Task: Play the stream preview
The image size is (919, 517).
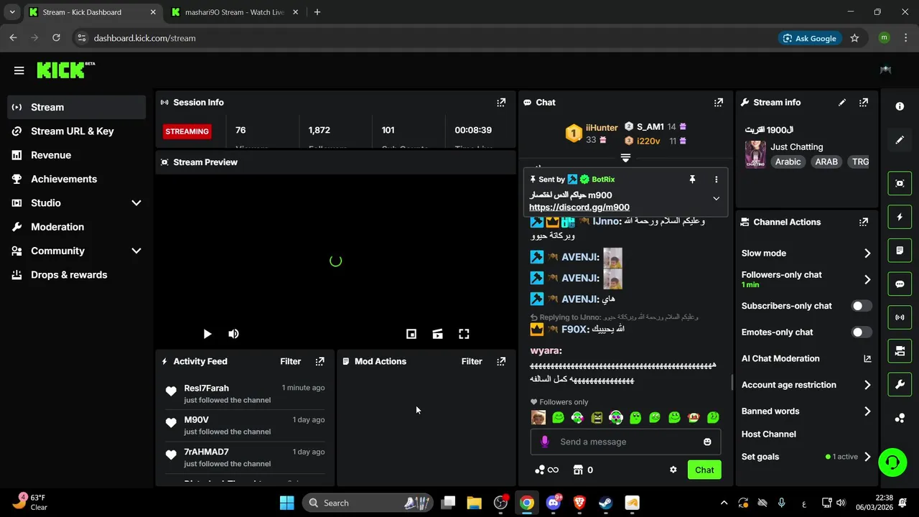Action: click(x=207, y=334)
